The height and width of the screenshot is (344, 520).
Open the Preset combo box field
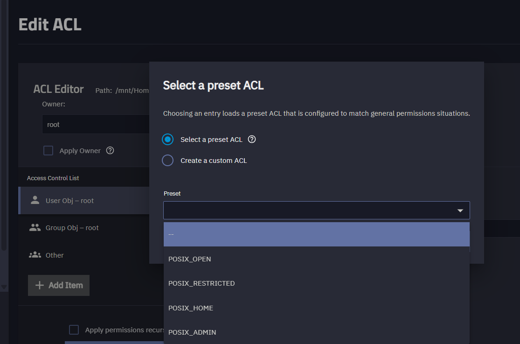pyautogui.click(x=308, y=211)
